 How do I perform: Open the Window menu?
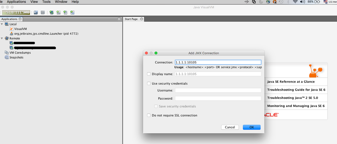61,2
